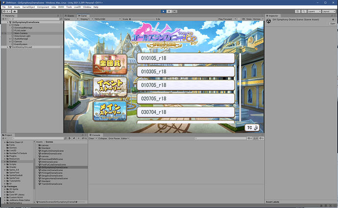Viewport: 338px width, 208px height.
Task: Click the Hierarchy add (+) button
Action: tap(3, 19)
